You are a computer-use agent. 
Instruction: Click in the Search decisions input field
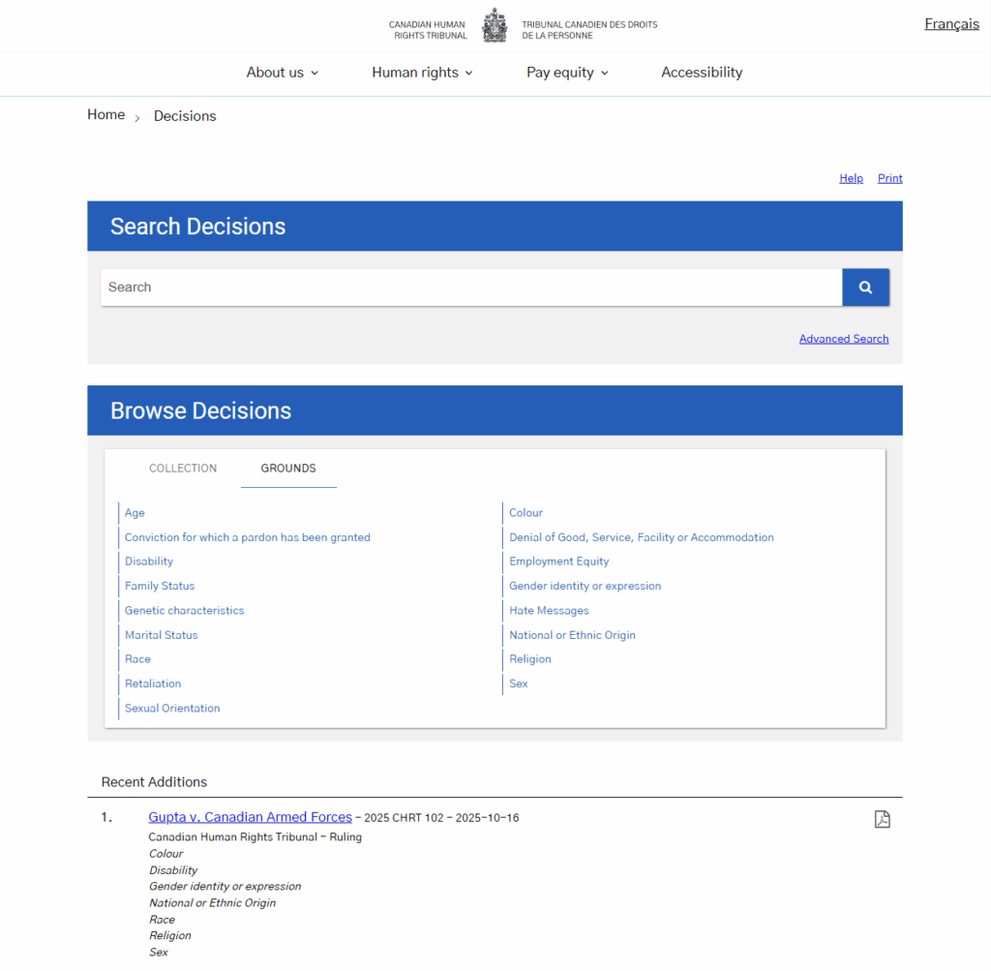point(470,288)
